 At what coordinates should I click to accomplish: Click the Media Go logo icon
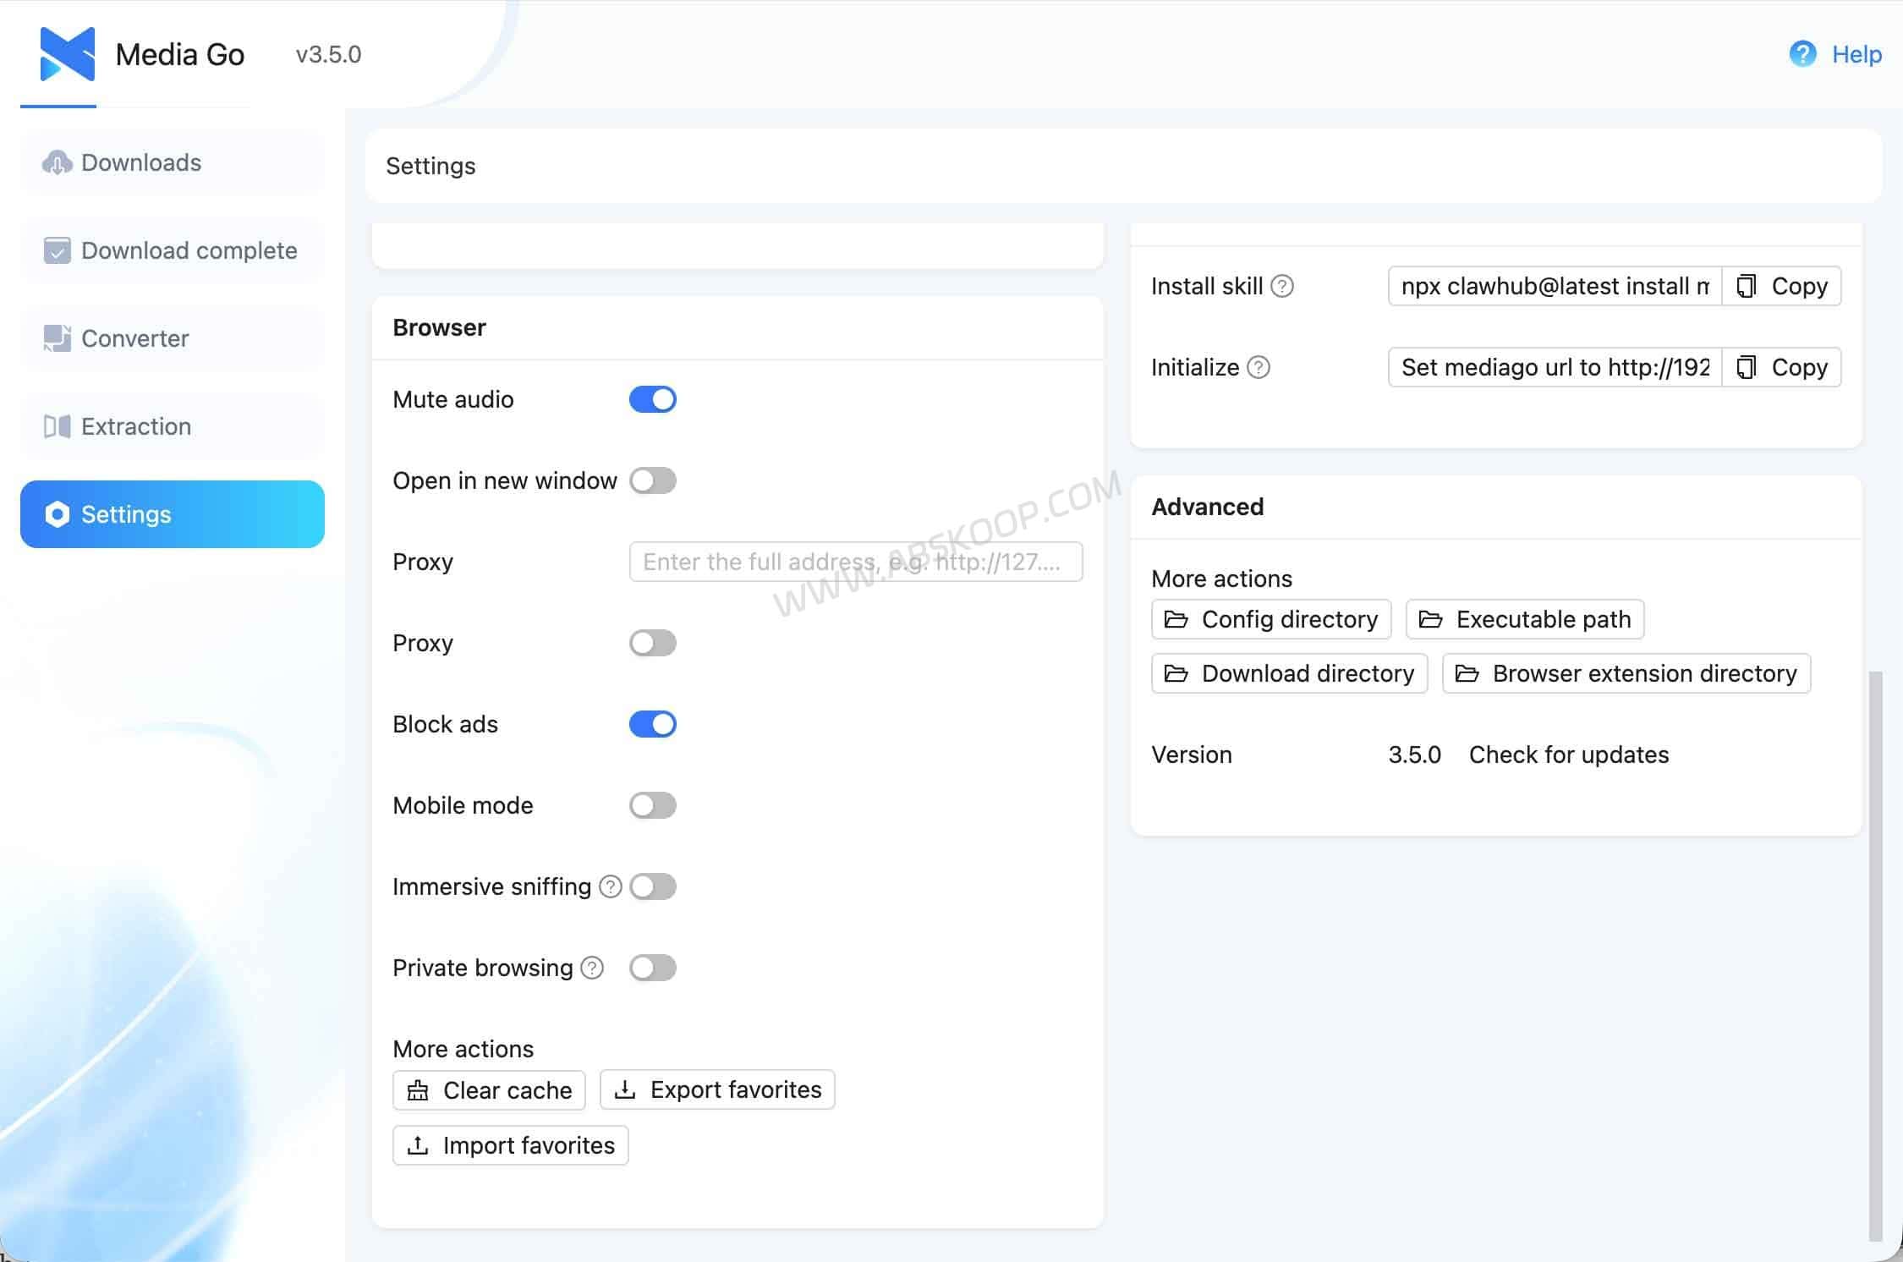pos(68,54)
